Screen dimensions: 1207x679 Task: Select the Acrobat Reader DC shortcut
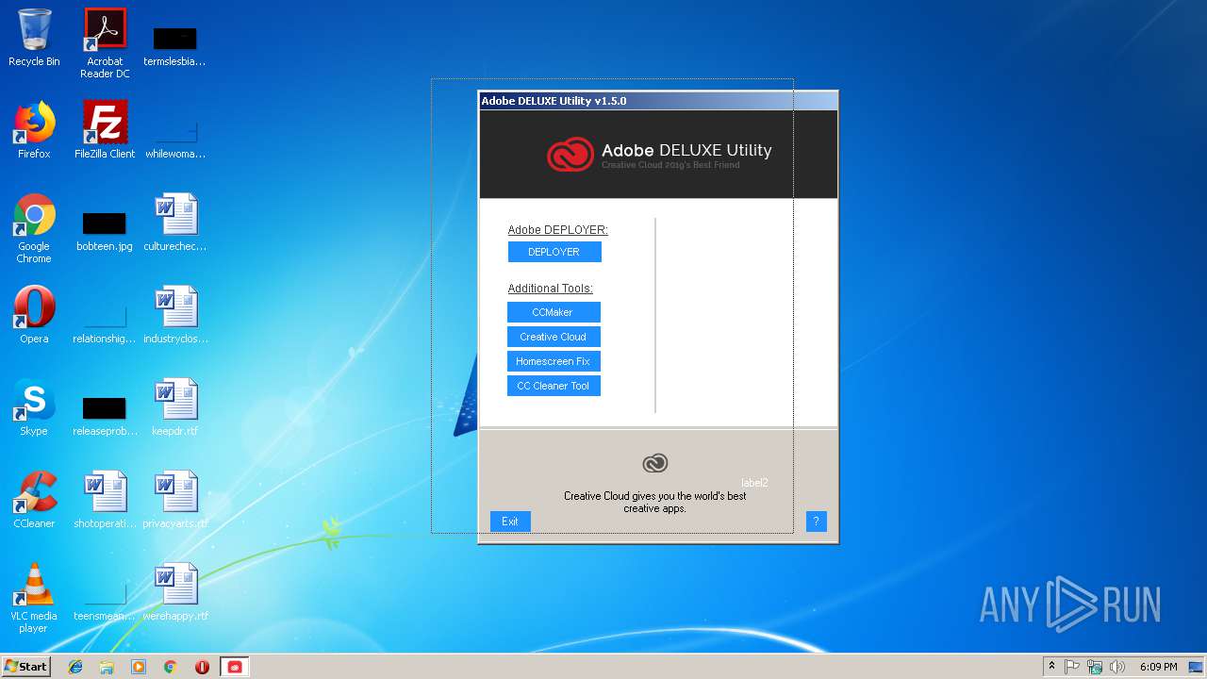pos(105,43)
